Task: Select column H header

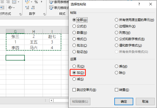Action: 33,31
